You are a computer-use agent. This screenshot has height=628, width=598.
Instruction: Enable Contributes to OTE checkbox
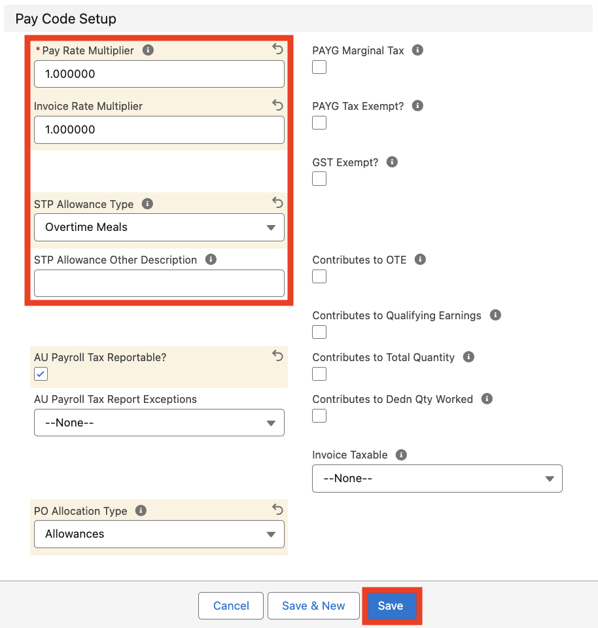pyautogui.click(x=319, y=277)
